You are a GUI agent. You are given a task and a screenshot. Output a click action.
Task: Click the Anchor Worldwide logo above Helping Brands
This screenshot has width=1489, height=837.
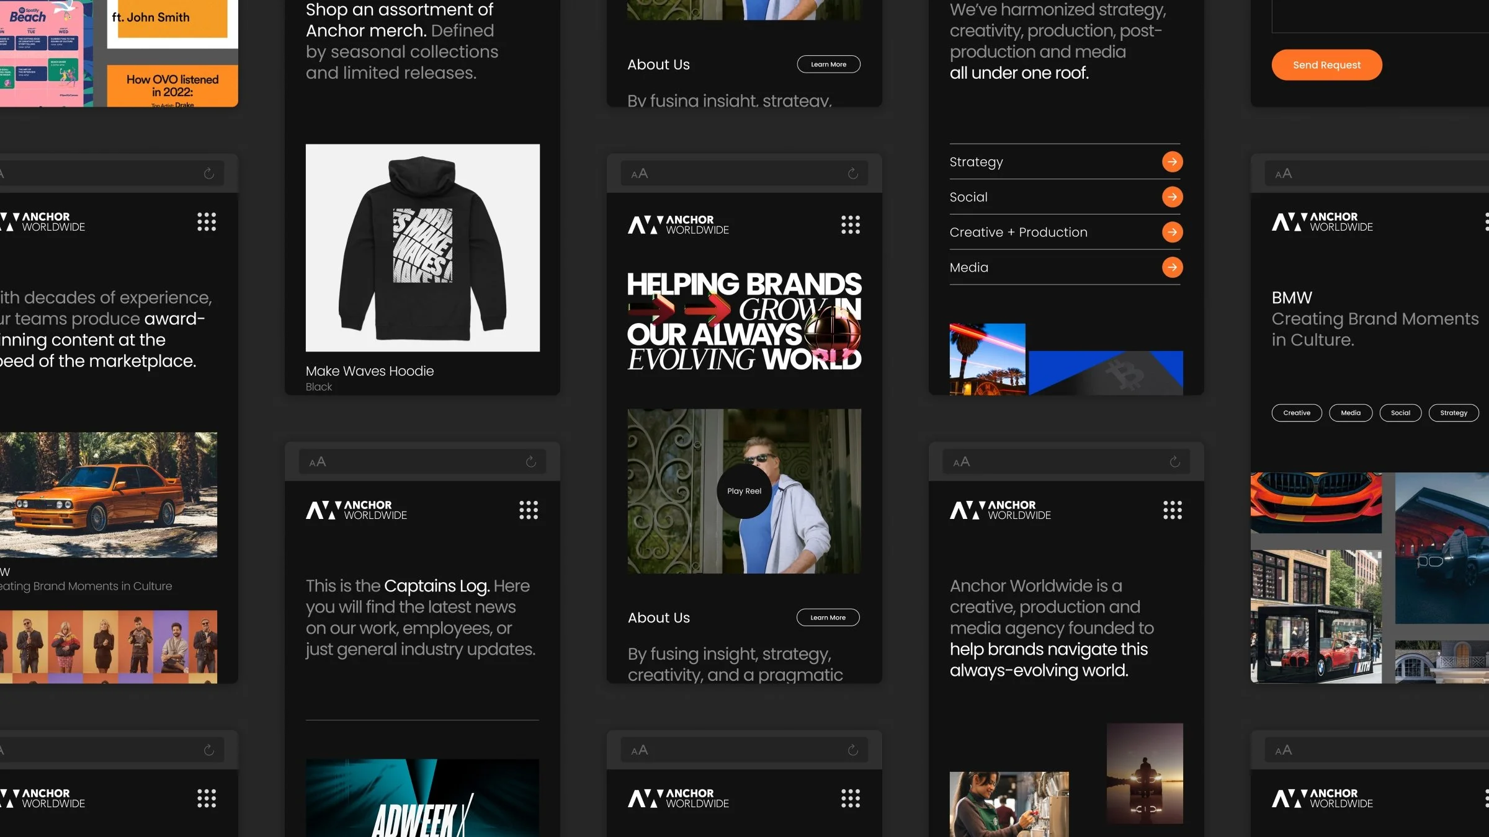click(x=678, y=224)
